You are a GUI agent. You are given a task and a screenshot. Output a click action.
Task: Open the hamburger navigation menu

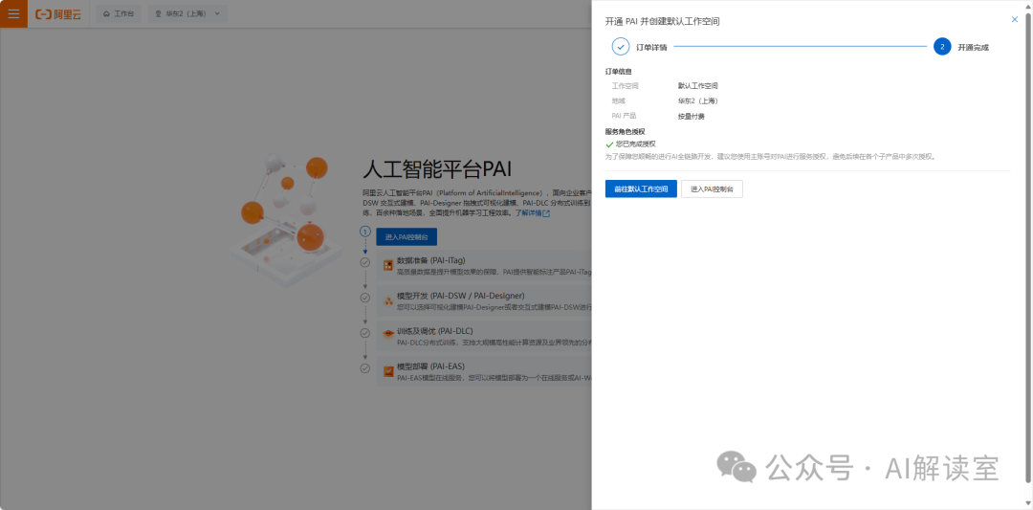[13, 13]
